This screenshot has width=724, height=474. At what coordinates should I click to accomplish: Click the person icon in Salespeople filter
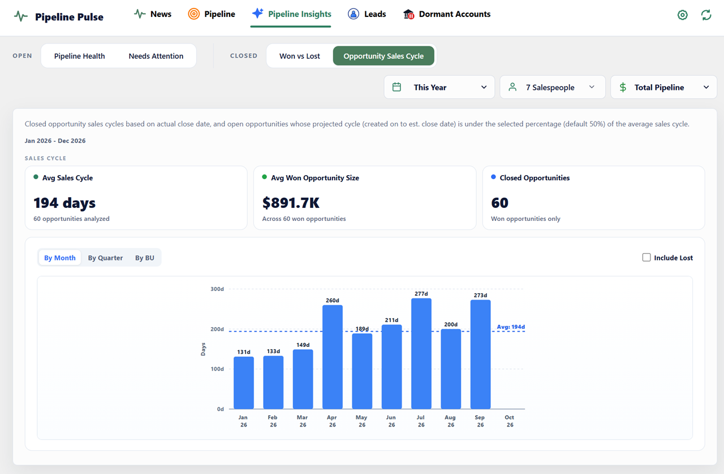click(x=512, y=87)
